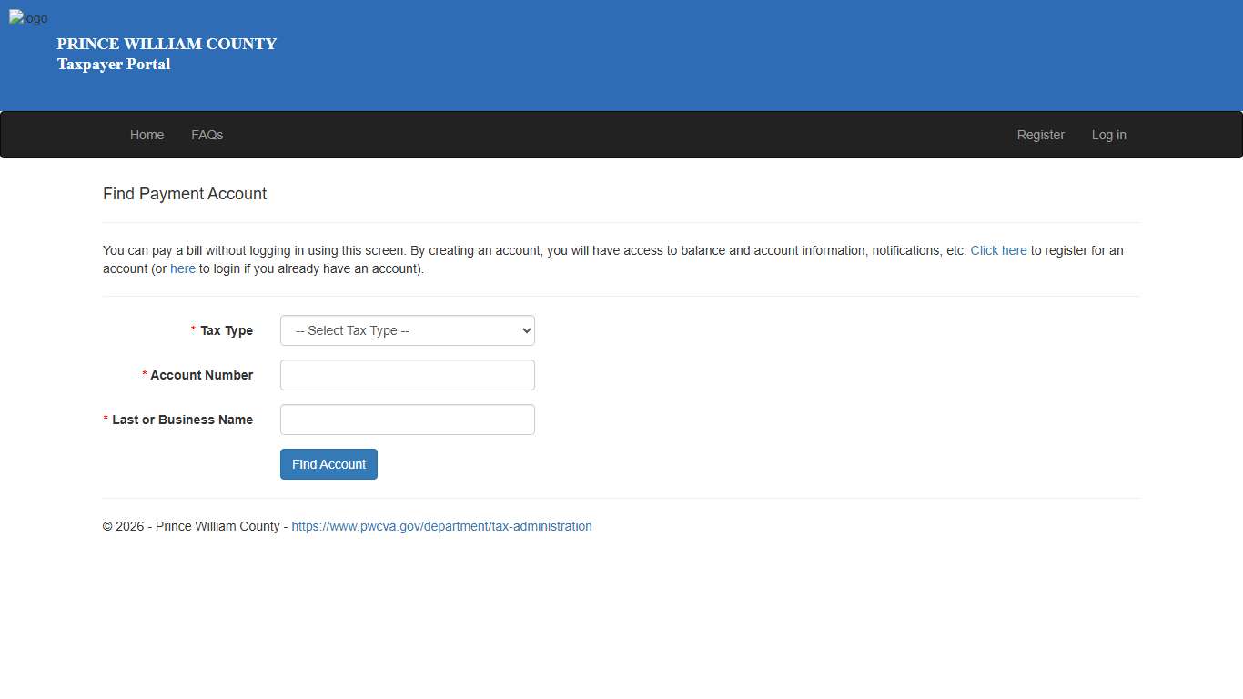This screenshot has width=1243, height=699.
Task: Open the tax-administration footer link
Action: pyautogui.click(x=441, y=526)
